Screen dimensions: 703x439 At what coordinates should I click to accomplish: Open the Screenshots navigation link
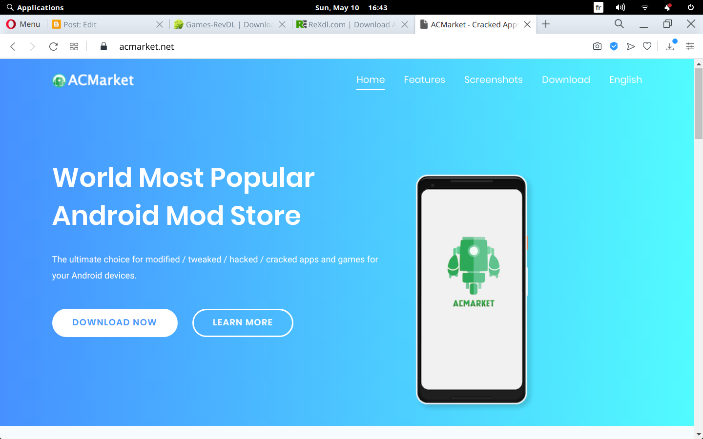click(x=493, y=80)
